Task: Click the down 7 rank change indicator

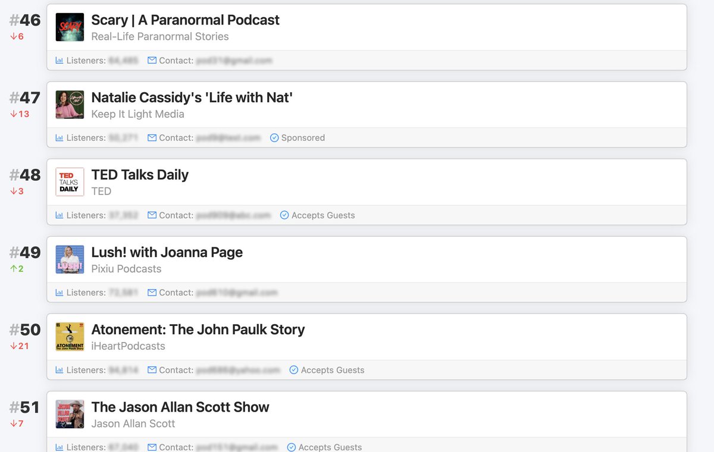Action: pyautogui.click(x=17, y=424)
